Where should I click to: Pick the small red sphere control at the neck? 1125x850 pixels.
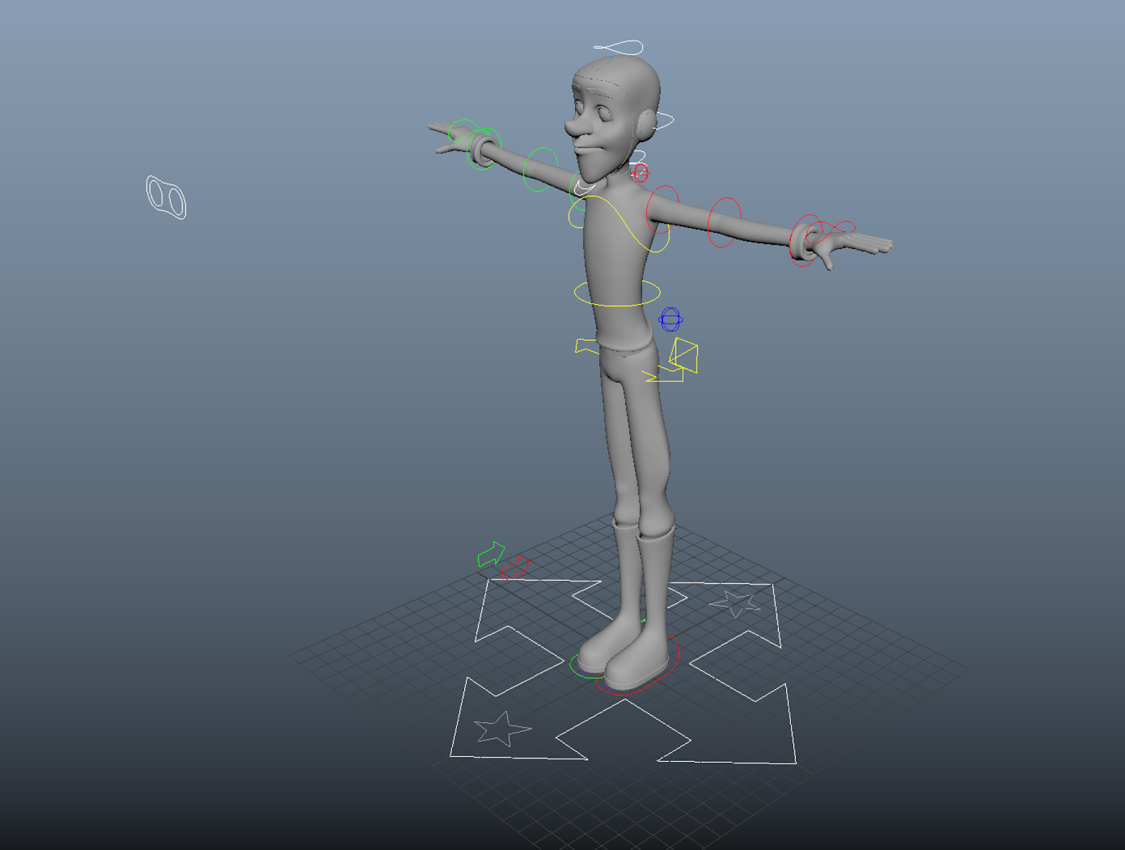(640, 172)
